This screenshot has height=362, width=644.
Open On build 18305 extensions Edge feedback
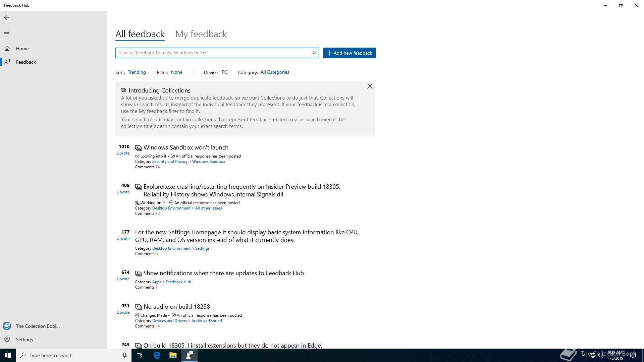tap(233, 345)
